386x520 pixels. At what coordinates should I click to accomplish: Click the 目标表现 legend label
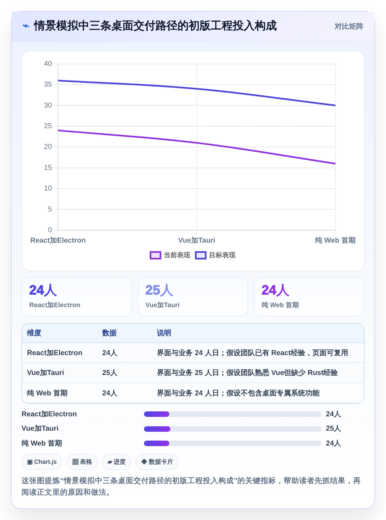click(x=222, y=255)
